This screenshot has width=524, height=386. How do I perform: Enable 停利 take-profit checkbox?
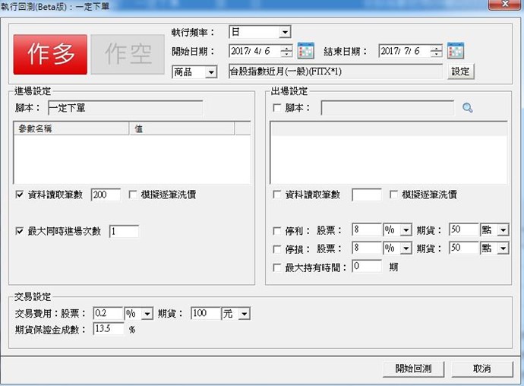click(x=277, y=230)
